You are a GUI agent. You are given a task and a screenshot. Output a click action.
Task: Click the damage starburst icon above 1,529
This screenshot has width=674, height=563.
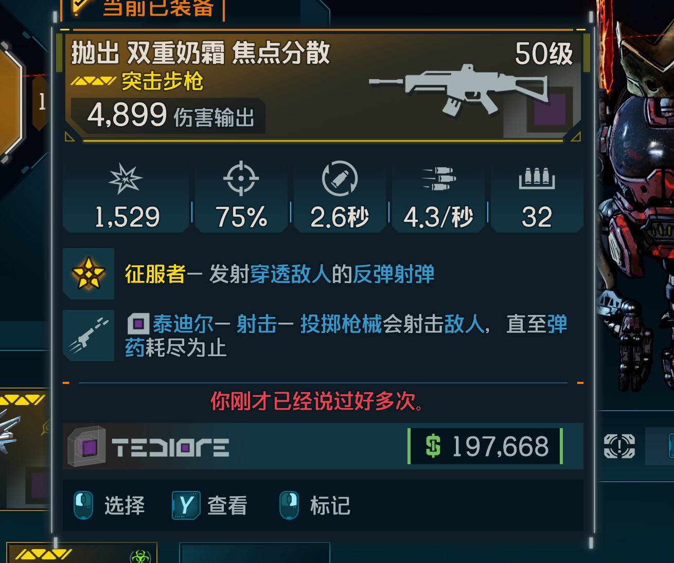(126, 179)
